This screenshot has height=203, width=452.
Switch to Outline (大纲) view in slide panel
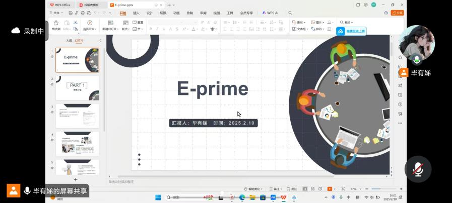click(x=69, y=40)
